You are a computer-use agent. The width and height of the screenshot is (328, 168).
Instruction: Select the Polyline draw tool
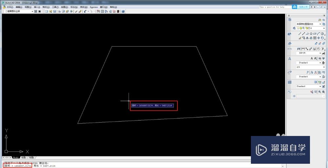(x=307, y=34)
